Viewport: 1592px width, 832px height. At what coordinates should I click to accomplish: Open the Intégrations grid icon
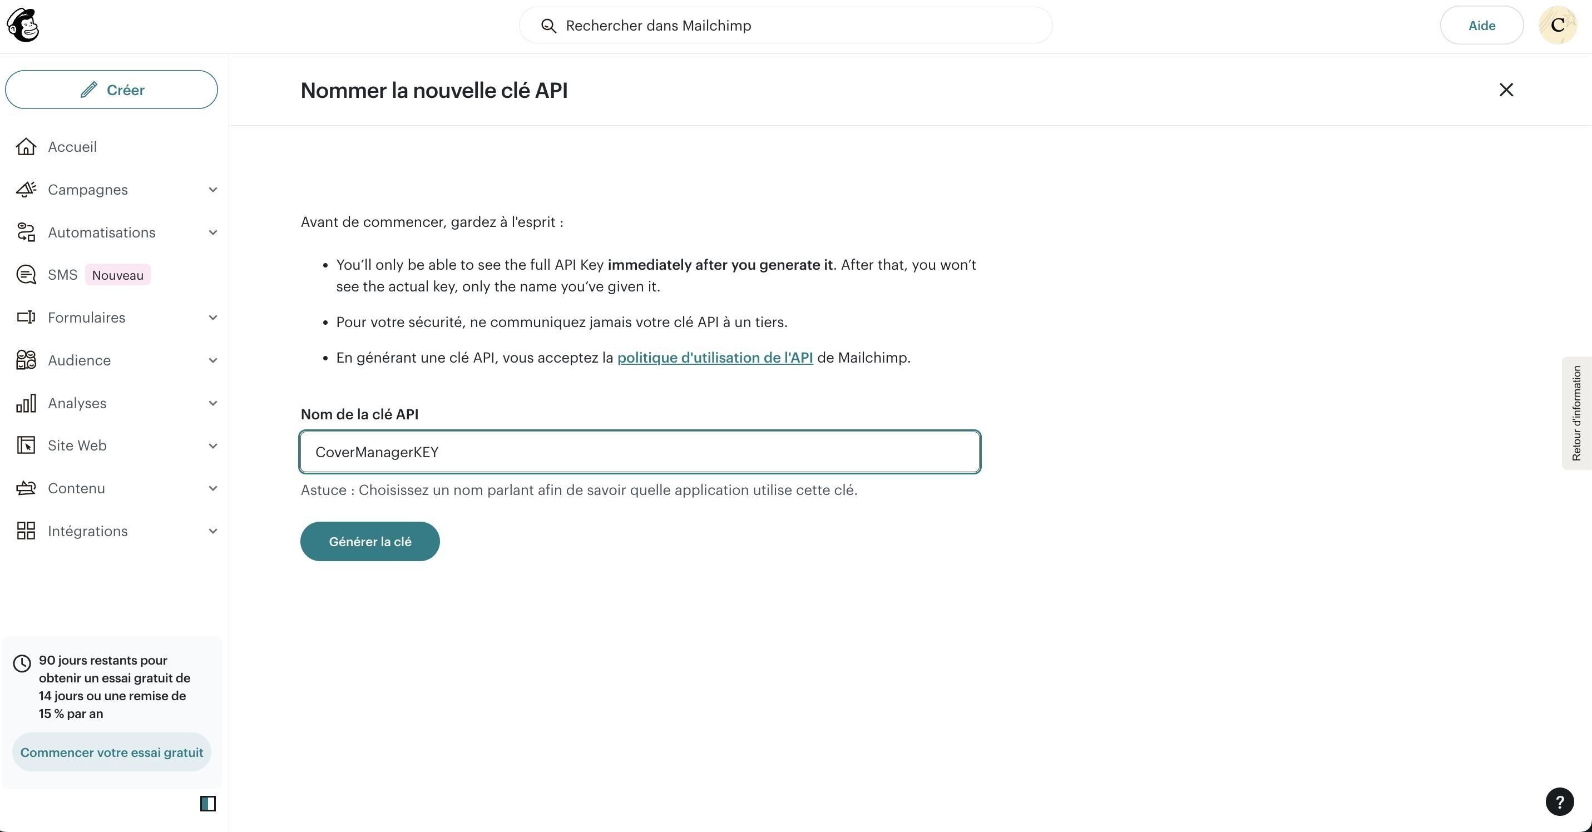(x=26, y=531)
